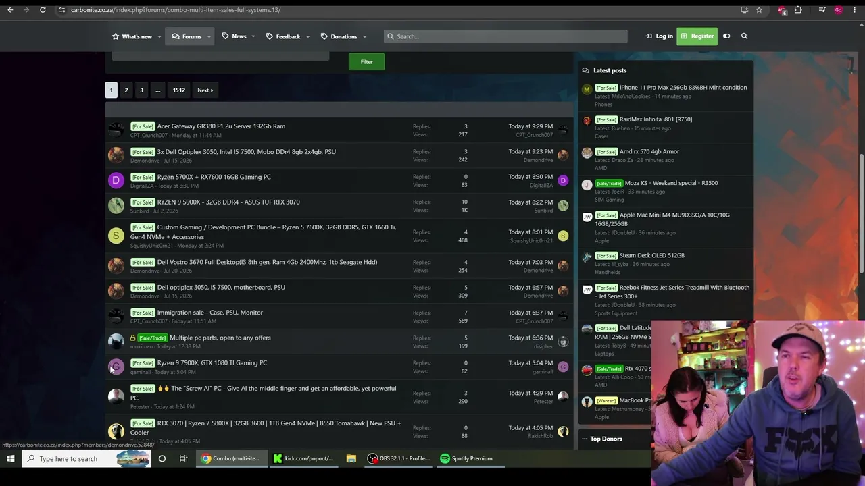The image size is (865, 486).
Task: Jump to last page 1512
Action: 179,90
